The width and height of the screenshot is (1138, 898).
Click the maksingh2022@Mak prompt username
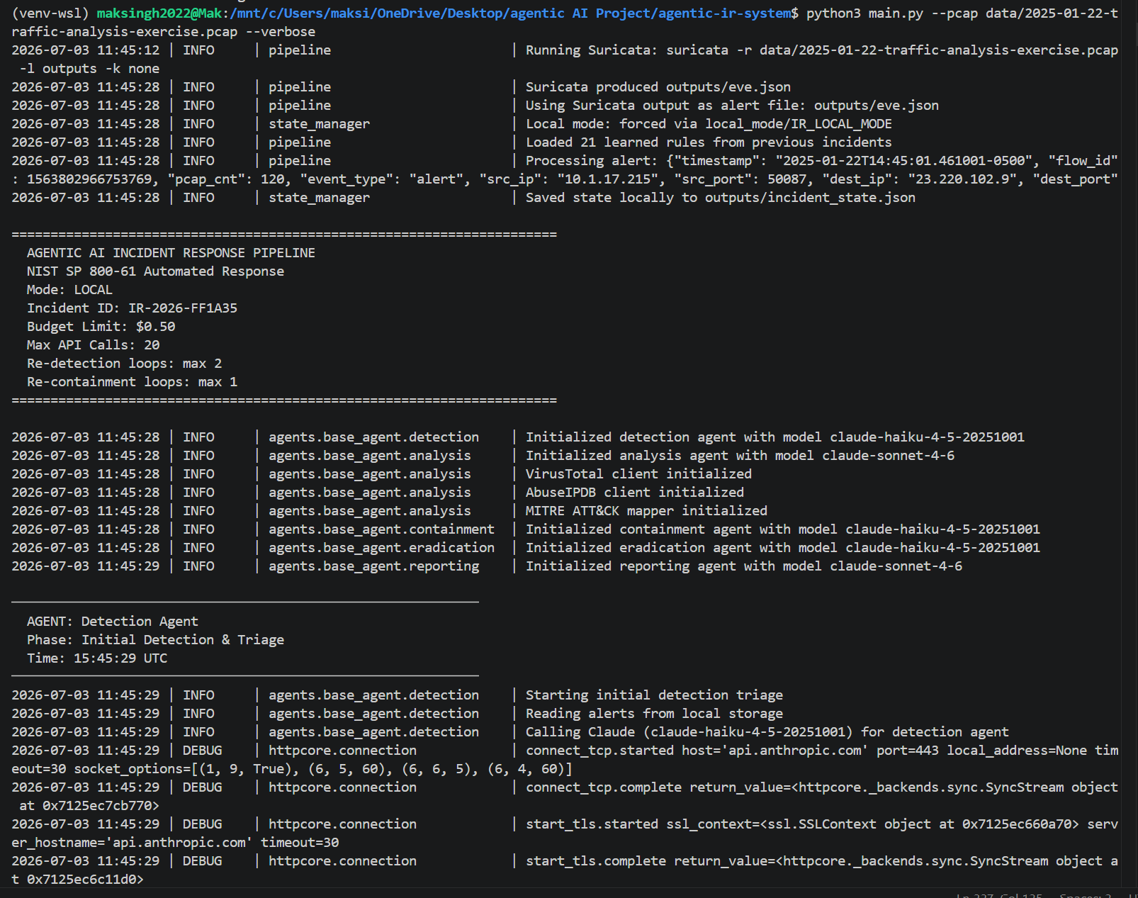tap(159, 13)
